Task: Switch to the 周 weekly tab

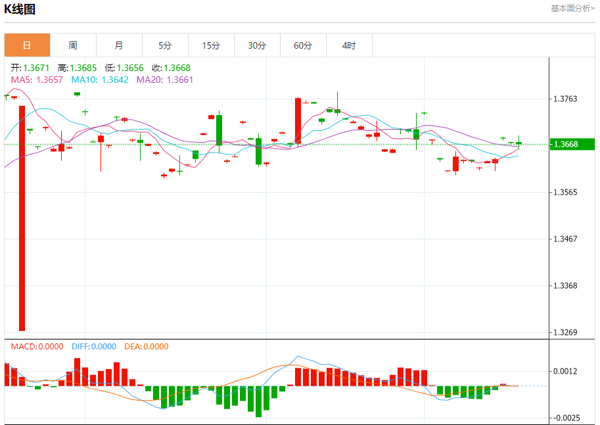Action: click(x=73, y=45)
